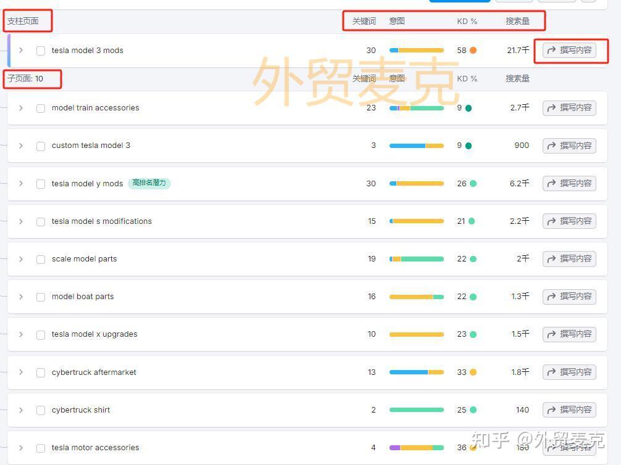Click the yellow KD dot for cybertruck aftermarket
The width and height of the screenshot is (621, 465).
(x=473, y=372)
